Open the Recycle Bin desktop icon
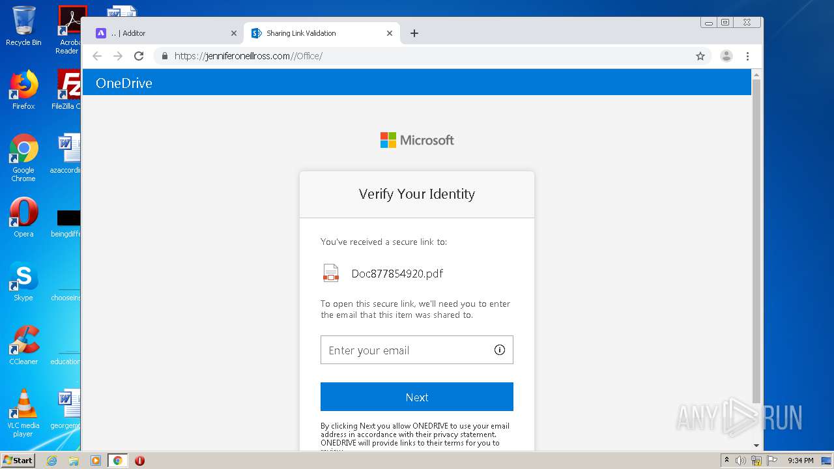This screenshot has width=834, height=469. (23, 26)
